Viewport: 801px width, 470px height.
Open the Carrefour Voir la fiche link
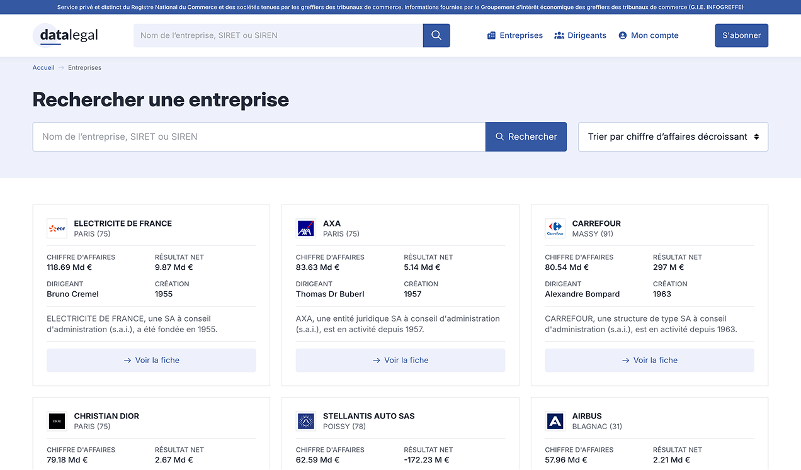[649, 360]
